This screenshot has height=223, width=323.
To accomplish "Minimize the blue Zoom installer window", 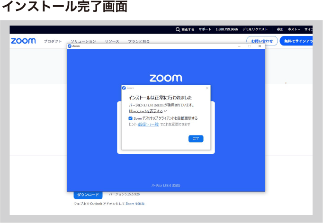I will [x=239, y=46].
